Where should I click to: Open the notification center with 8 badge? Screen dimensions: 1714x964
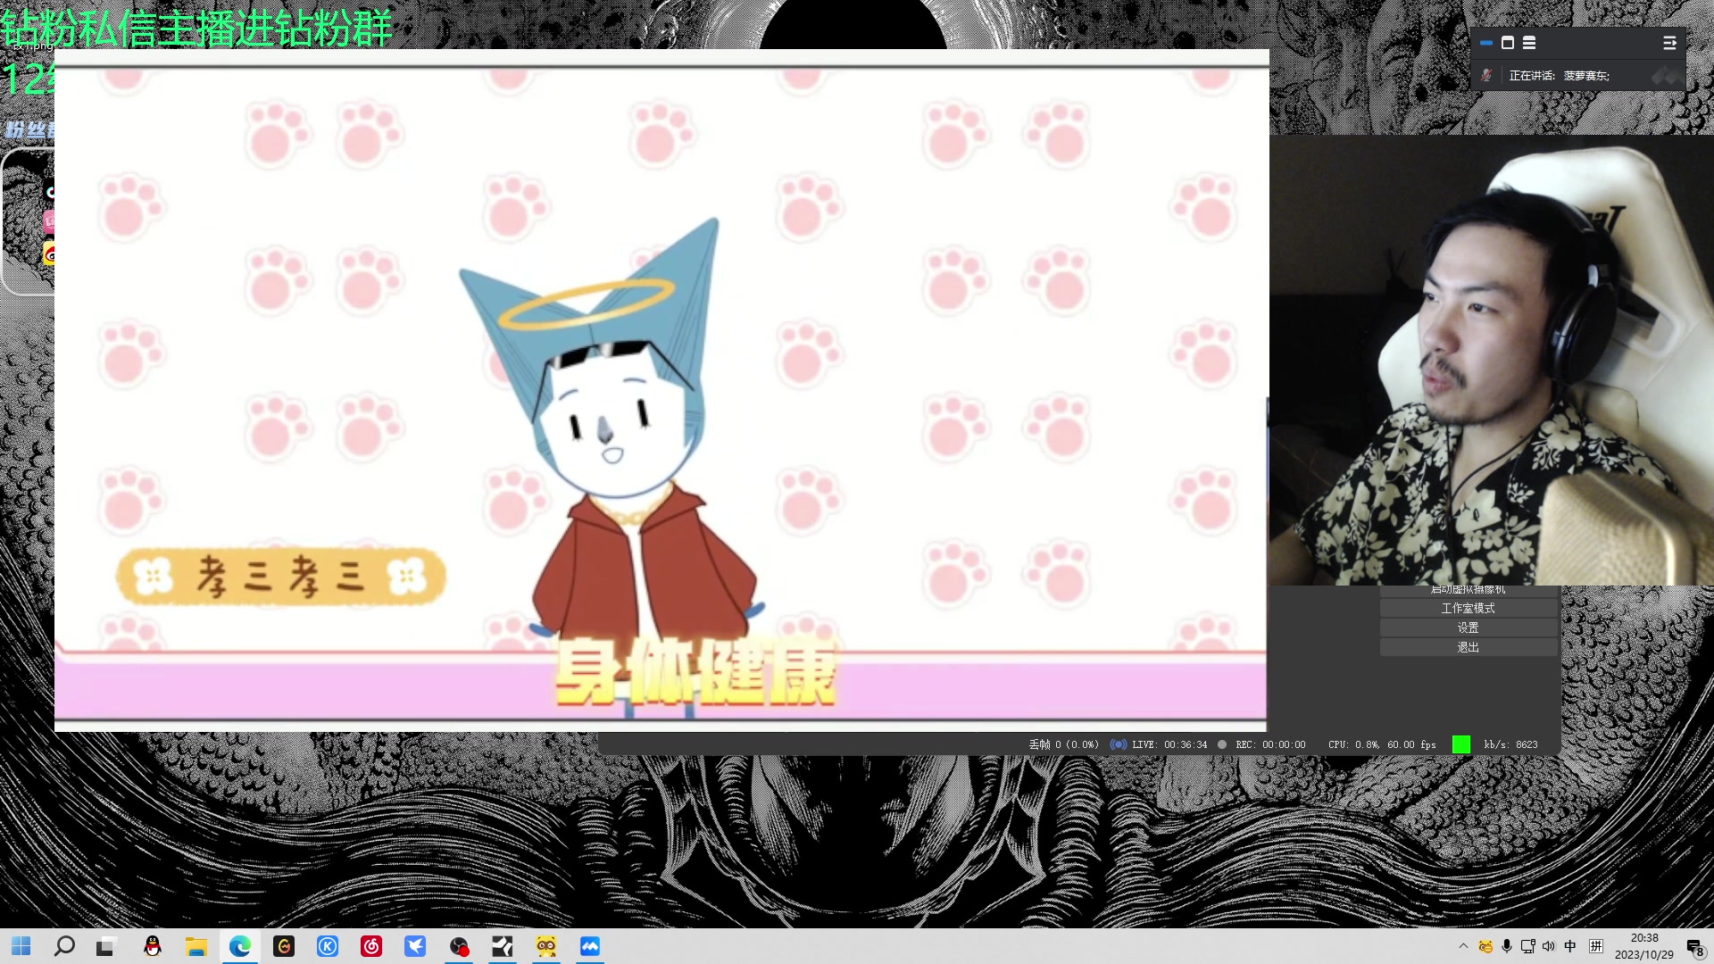1694,948
